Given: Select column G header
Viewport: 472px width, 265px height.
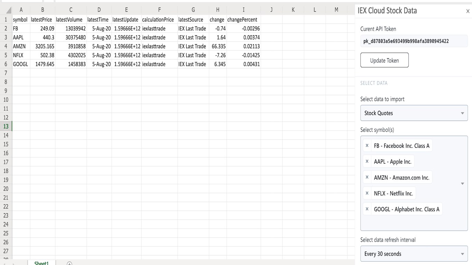Looking at the screenshot, I should coord(193,10).
